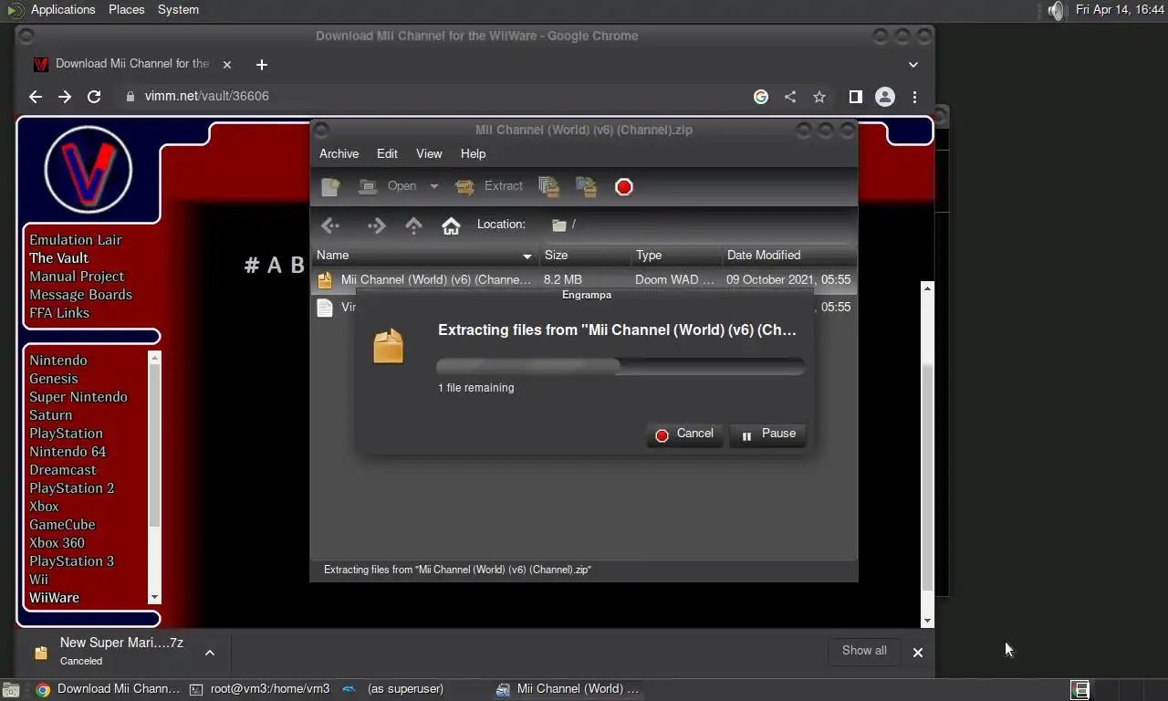Click the Vimm's Lair V logo

(x=89, y=170)
